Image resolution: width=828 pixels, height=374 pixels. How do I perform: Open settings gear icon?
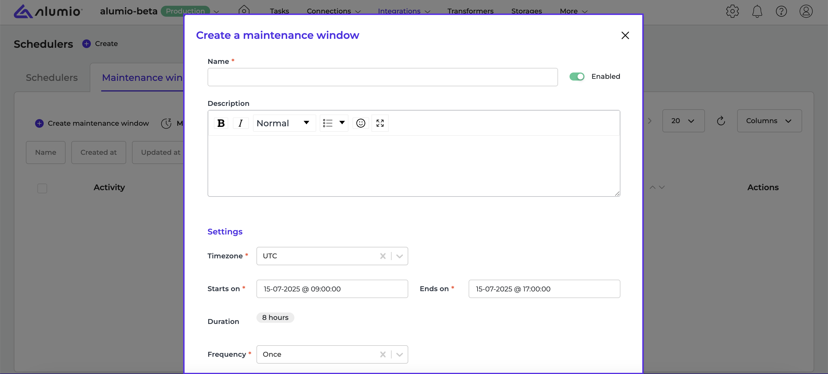click(x=732, y=11)
